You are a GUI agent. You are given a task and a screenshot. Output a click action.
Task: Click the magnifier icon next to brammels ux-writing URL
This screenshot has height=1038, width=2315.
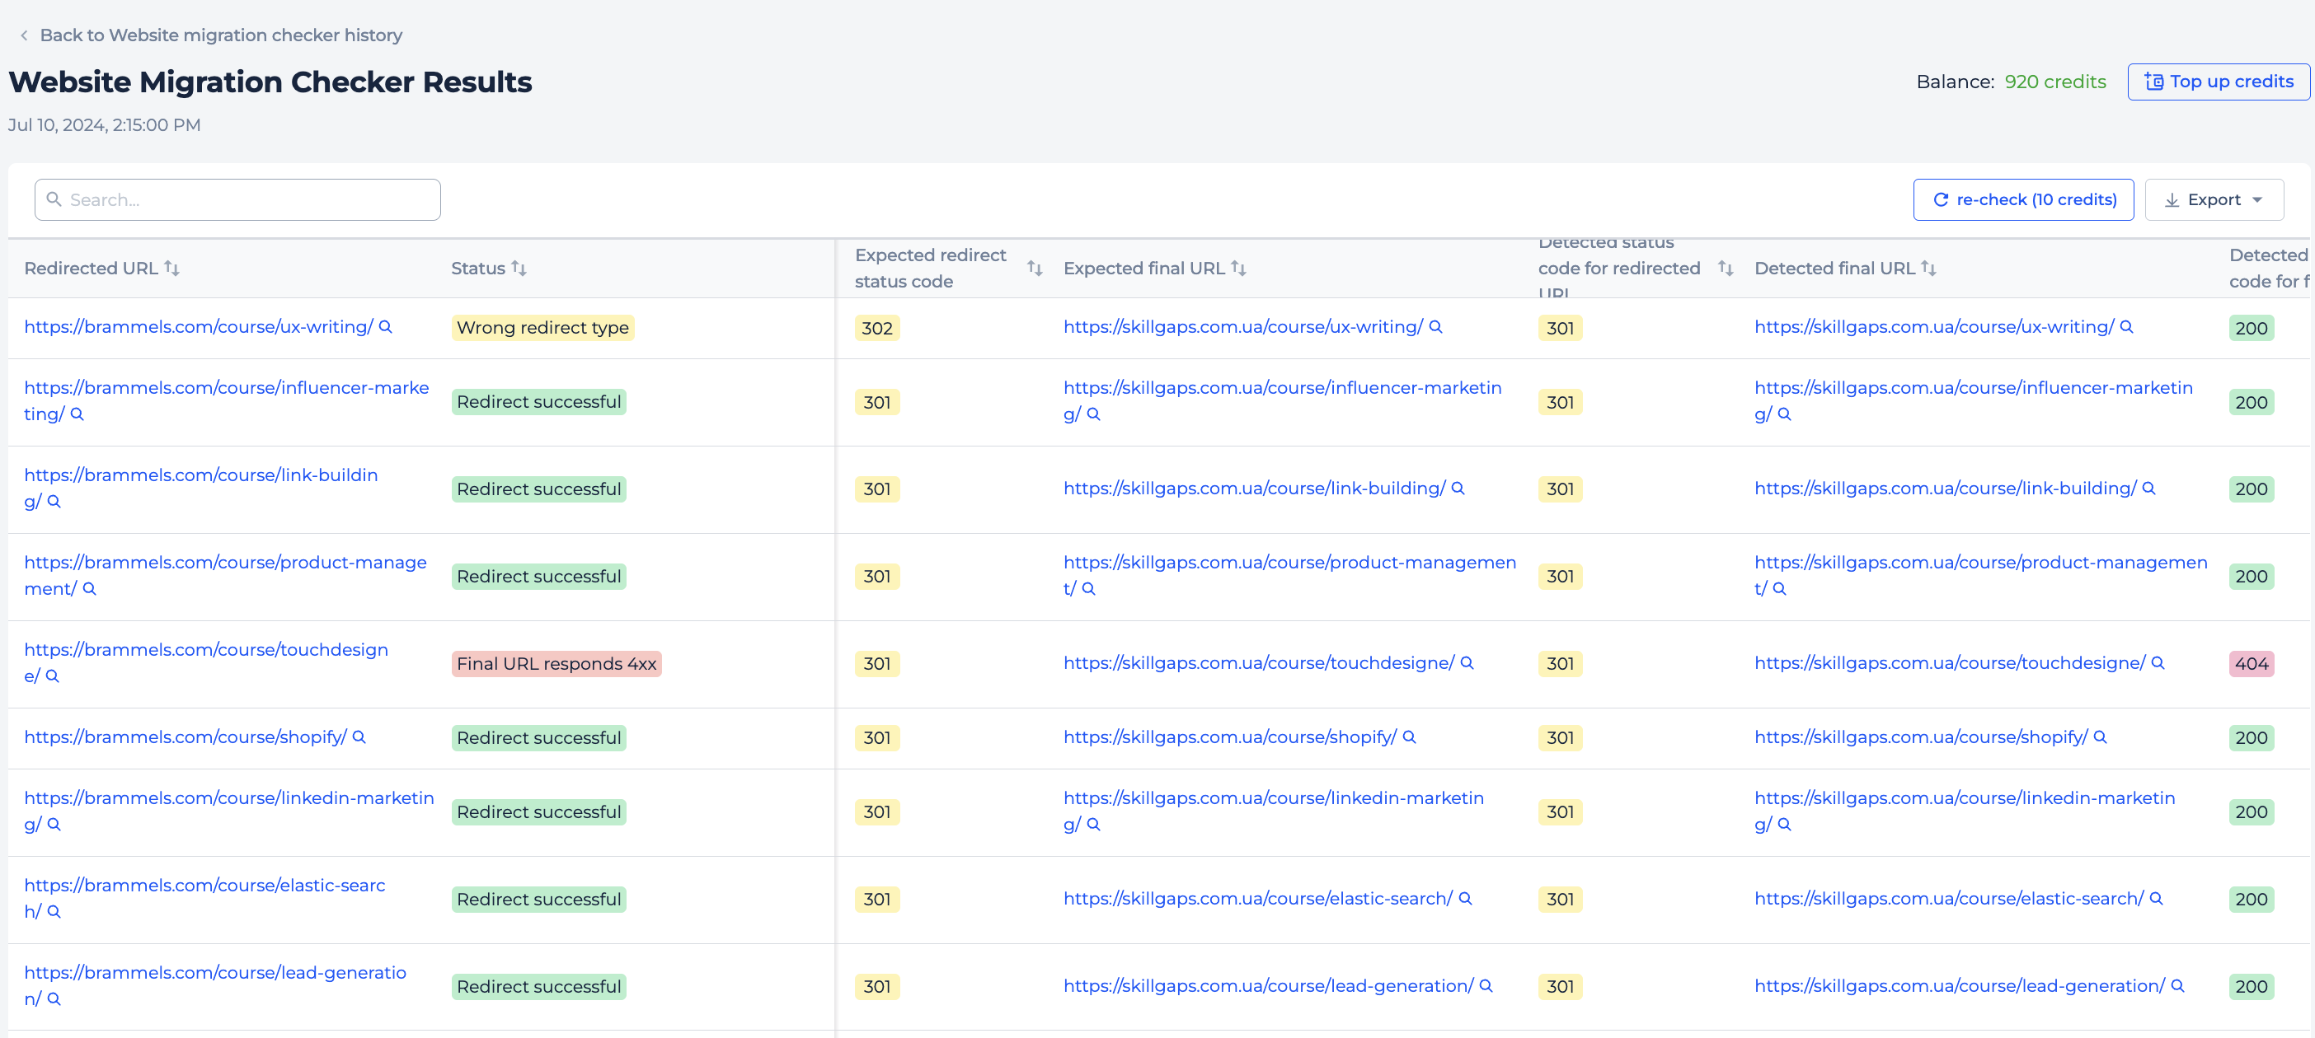click(386, 327)
